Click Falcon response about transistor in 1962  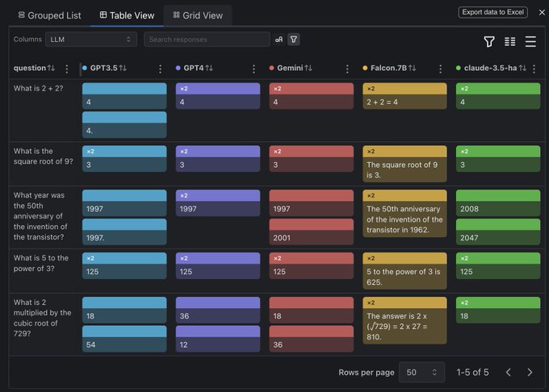coord(404,213)
